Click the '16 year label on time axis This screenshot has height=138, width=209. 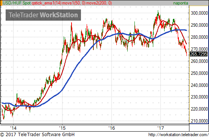(x=111, y=128)
